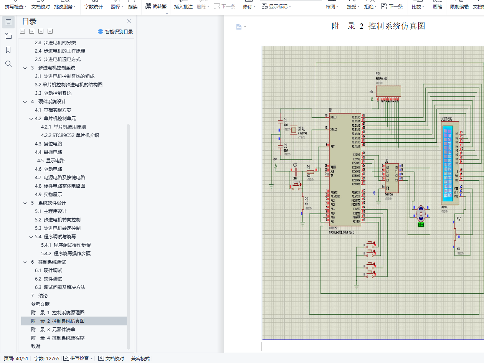Jump to 3.3 驱动控制系统

click(x=53, y=93)
